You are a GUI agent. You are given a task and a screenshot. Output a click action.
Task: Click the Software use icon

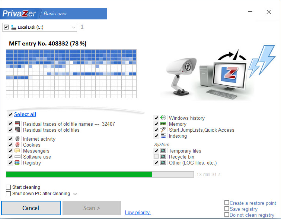17,157
